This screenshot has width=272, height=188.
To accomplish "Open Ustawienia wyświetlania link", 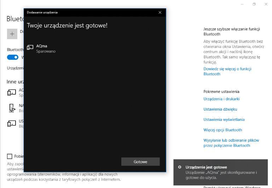I will point(224,119).
